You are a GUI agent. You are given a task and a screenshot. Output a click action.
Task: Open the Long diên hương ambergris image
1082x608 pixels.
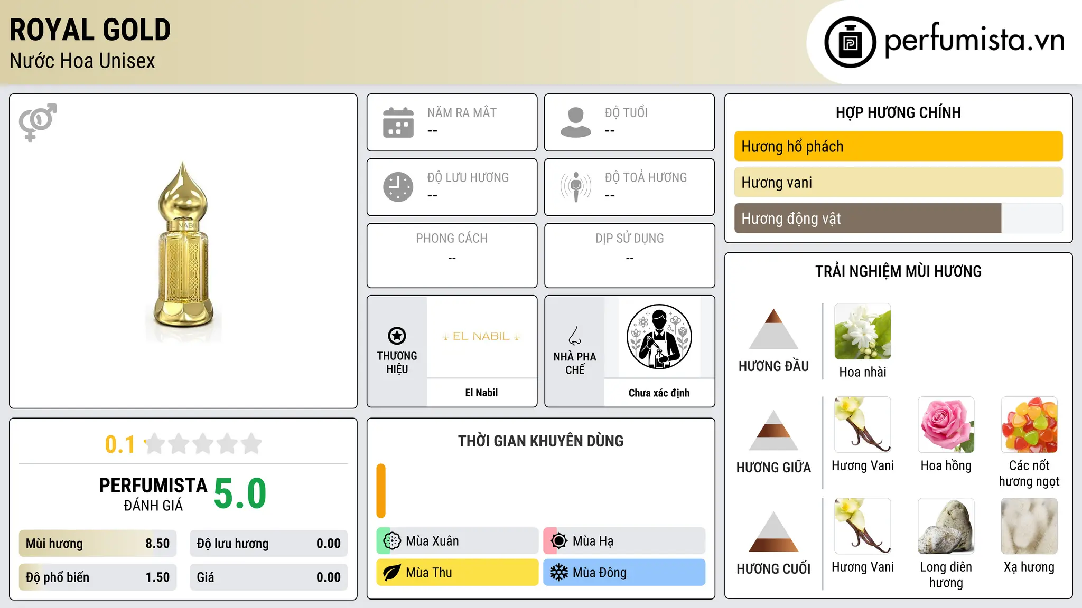coord(946,526)
